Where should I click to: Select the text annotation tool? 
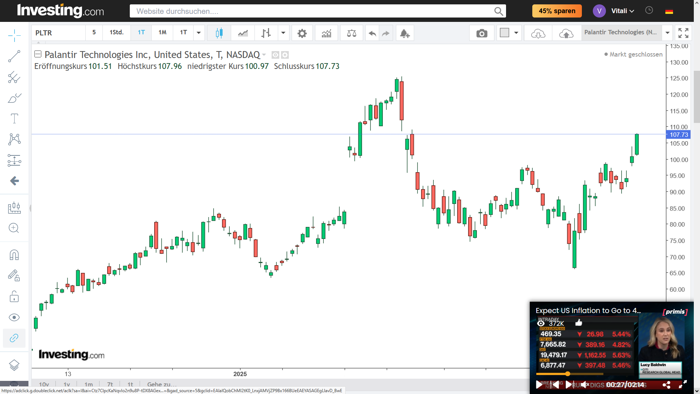[x=14, y=119]
